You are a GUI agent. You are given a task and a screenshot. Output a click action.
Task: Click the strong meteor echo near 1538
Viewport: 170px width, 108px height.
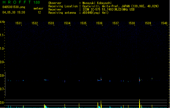pyautogui.click(x=139, y=80)
